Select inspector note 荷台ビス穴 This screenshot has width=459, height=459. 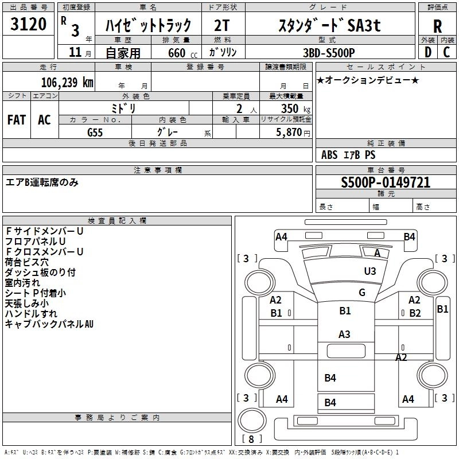(26, 262)
